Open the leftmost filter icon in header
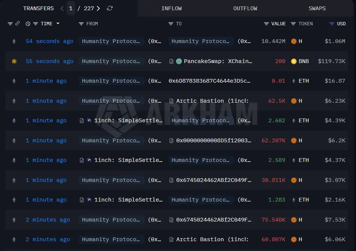Image resolution: width=356 pixels, height=251 pixels. [10, 23]
